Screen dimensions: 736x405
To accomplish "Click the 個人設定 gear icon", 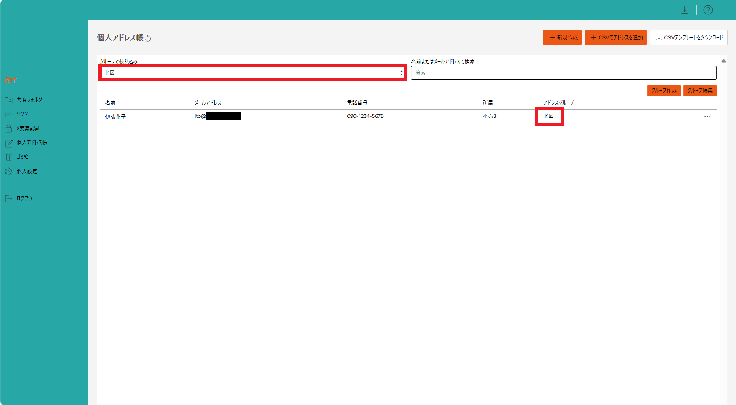I will tap(9, 171).
